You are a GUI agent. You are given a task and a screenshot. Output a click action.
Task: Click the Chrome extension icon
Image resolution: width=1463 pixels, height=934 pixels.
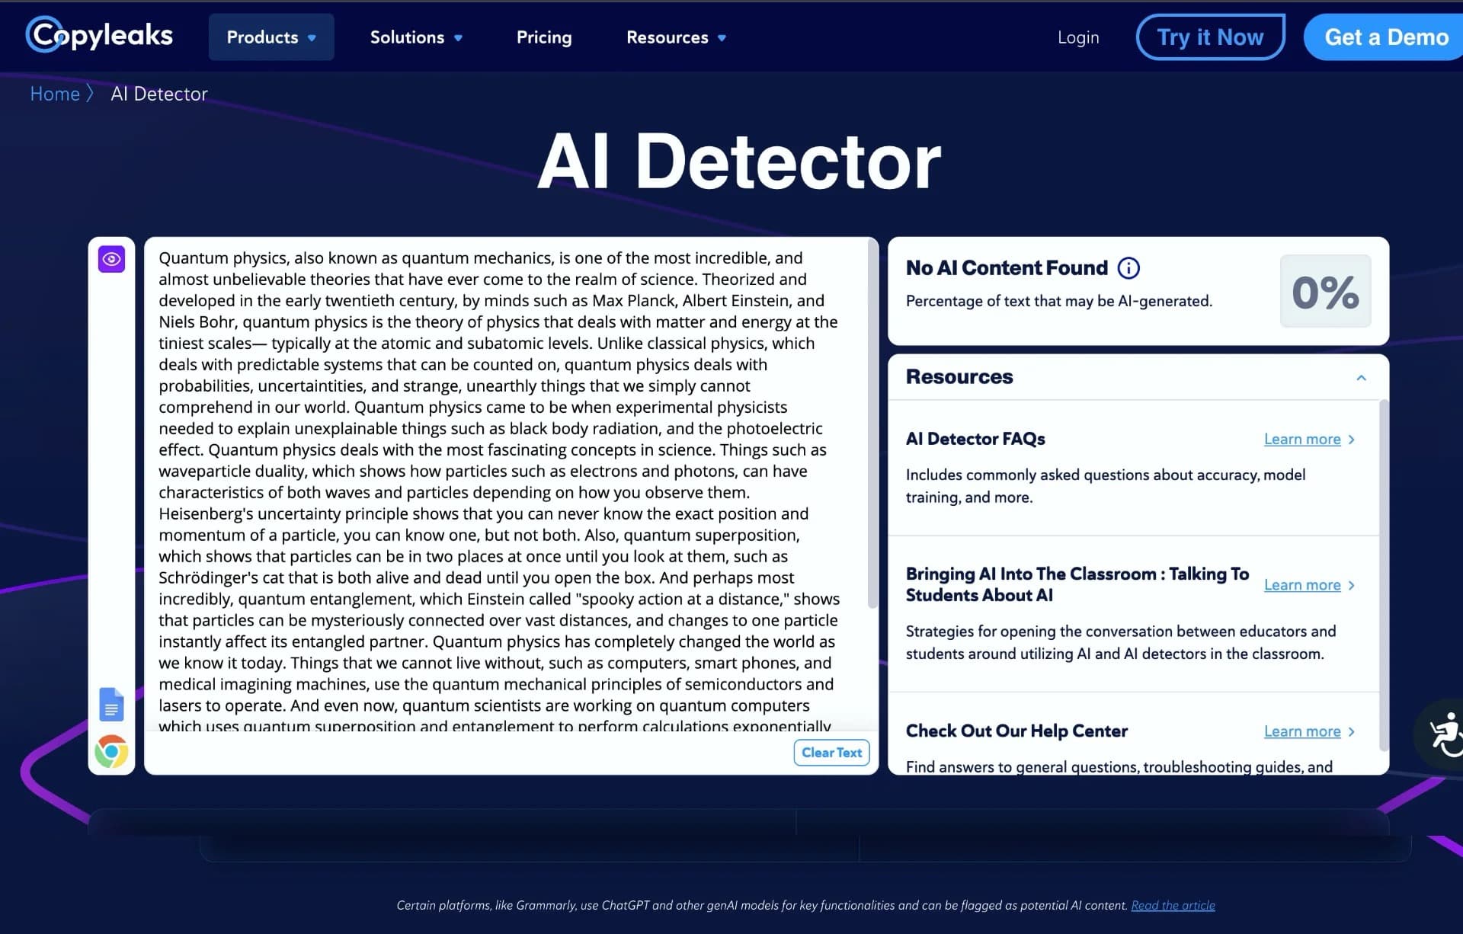point(111,751)
